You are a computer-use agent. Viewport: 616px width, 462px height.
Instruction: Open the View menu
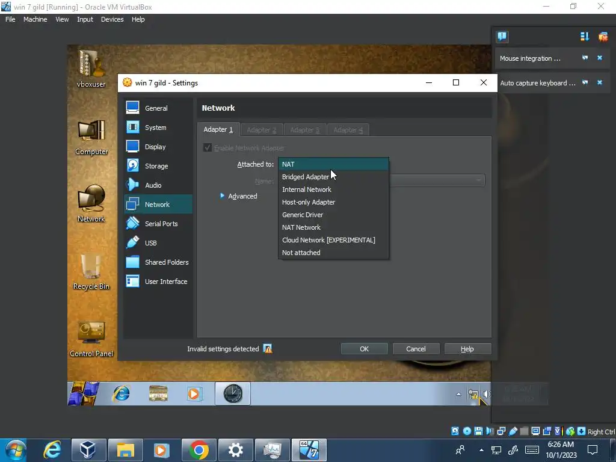[62, 19]
